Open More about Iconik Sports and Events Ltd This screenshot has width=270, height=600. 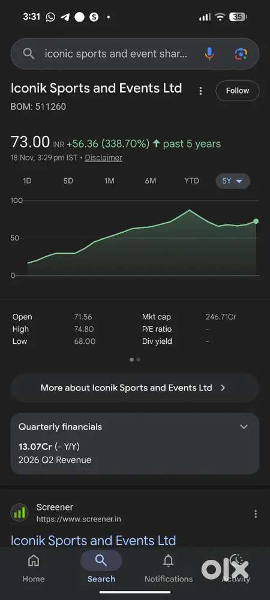coord(134,388)
